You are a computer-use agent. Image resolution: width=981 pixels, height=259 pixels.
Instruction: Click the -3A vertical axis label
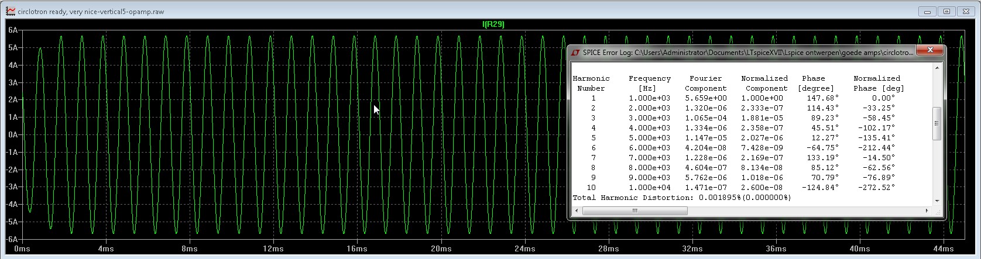(x=11, y=187)
